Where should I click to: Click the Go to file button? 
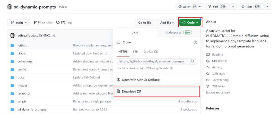click(145, 23)
